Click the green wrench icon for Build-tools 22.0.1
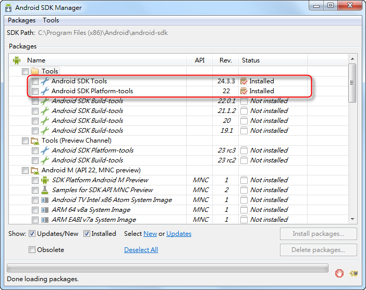The width and height of the screenshot is (366, 290). pyautogui.click(x=45, y=101)
